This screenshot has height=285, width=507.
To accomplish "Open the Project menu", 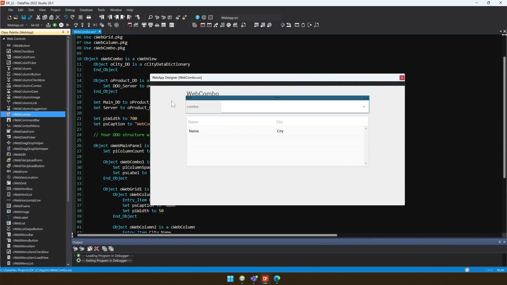I will 55,10.
